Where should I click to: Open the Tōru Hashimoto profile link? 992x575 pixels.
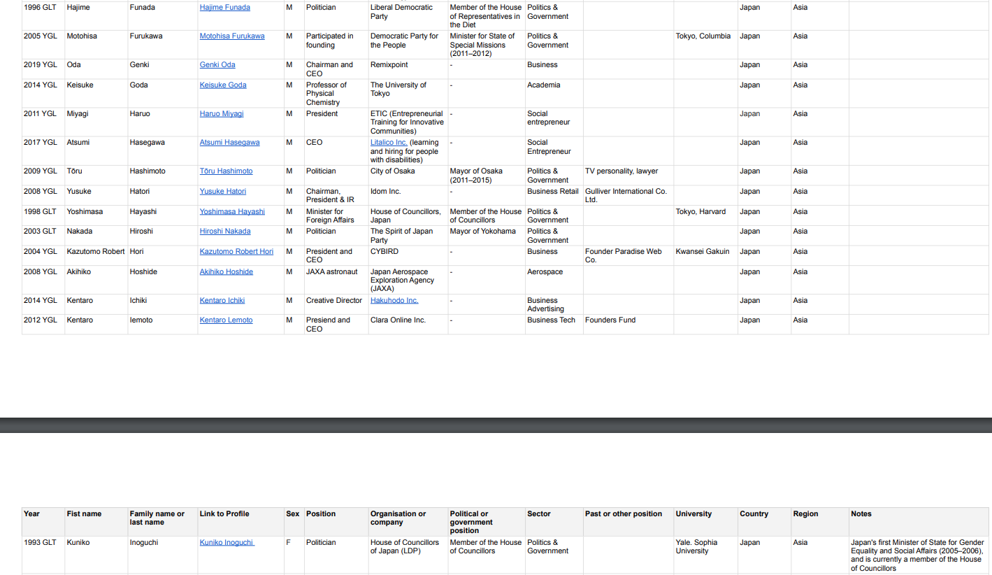227,171
